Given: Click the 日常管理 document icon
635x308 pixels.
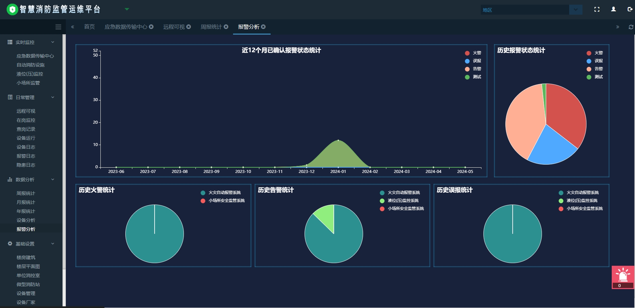Looking at the screenshot, I should click(10, 97).
